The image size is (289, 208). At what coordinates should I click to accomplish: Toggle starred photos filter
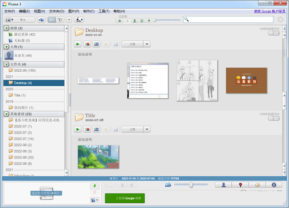tap(119, 20)
